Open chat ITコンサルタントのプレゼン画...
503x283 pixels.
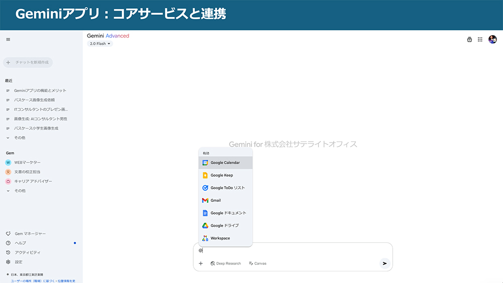pyautogui.click(x=41, y=109)
